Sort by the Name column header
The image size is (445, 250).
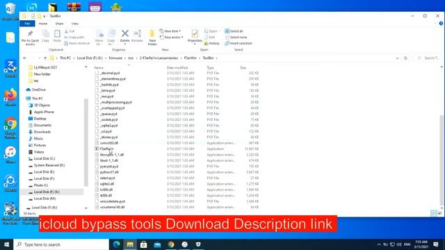(99, 68)
